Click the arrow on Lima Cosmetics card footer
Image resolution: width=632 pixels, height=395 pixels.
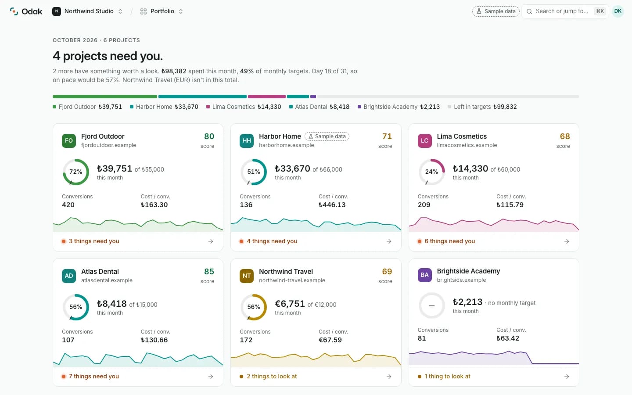tap(567, 241)
